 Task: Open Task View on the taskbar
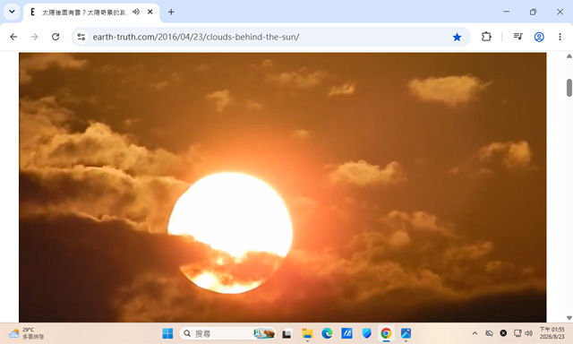click(286, 333)
